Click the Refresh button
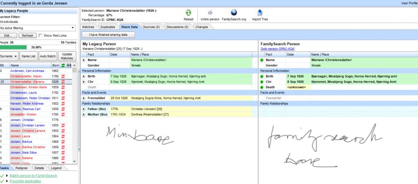418x184 pixels. pos(28,35)
